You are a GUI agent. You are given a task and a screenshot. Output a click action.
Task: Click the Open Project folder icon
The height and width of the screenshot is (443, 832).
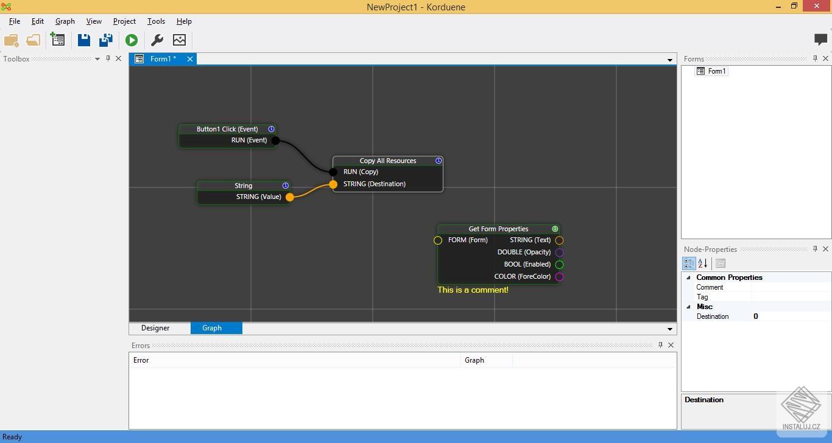(33, 40)
